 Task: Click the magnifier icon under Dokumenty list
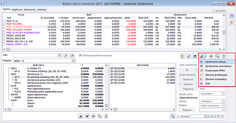(173, 116)
